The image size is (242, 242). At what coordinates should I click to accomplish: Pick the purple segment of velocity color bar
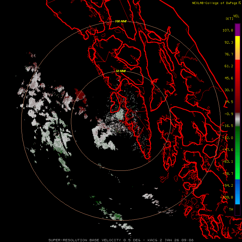point(237,30)
